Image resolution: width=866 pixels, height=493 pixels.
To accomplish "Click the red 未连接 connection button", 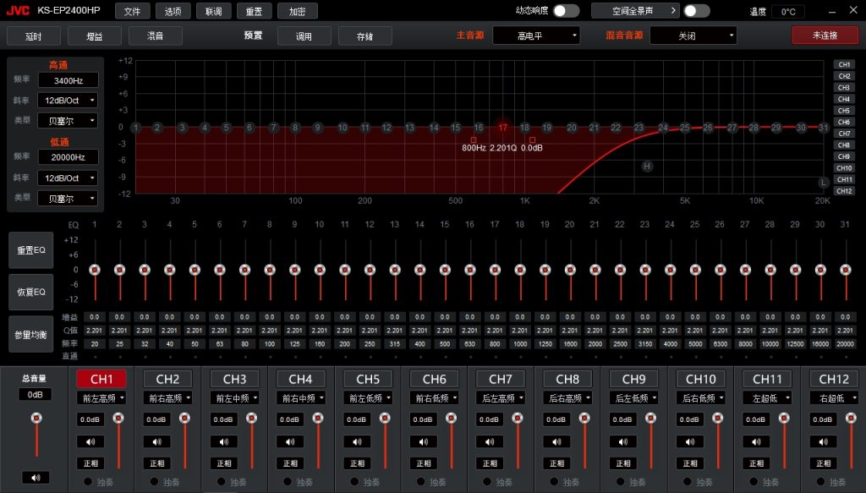I will click(825, 36).
